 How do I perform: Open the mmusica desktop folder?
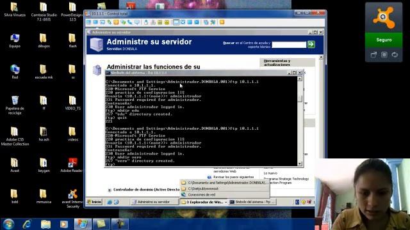coord(44,197)
